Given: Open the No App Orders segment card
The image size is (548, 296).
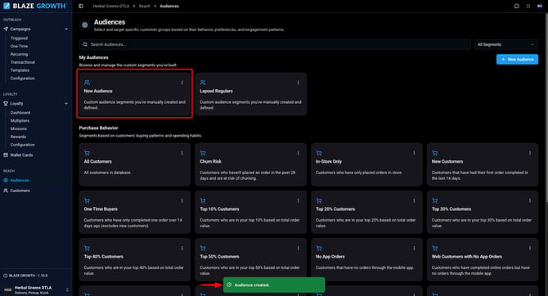Looking at the screenshot, I should click(366, 260).
